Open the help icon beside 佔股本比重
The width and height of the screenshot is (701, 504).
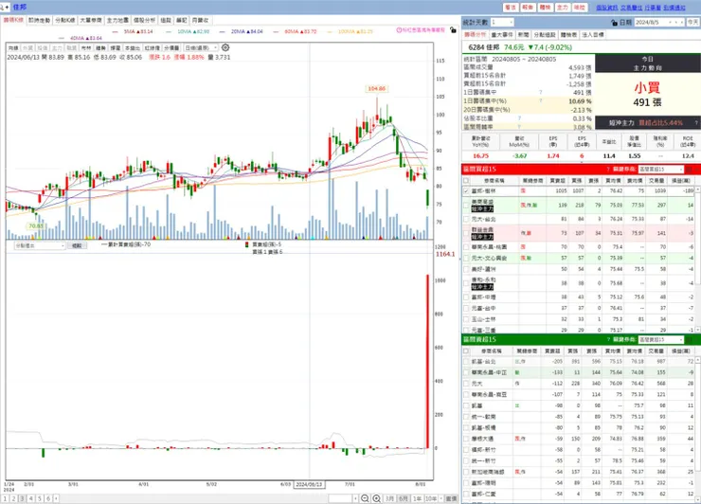(519, 118)
